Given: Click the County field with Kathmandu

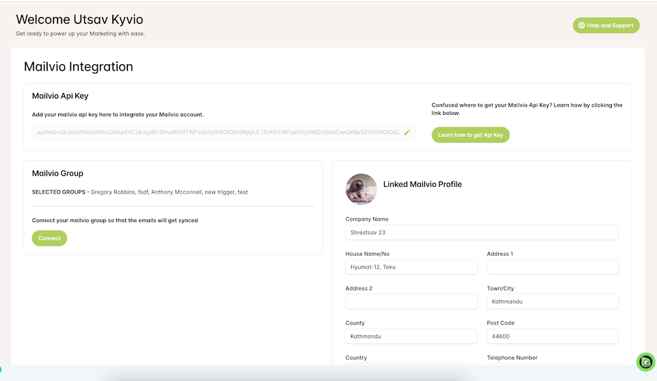Looking at the screenshot, I should click(411, 337).
